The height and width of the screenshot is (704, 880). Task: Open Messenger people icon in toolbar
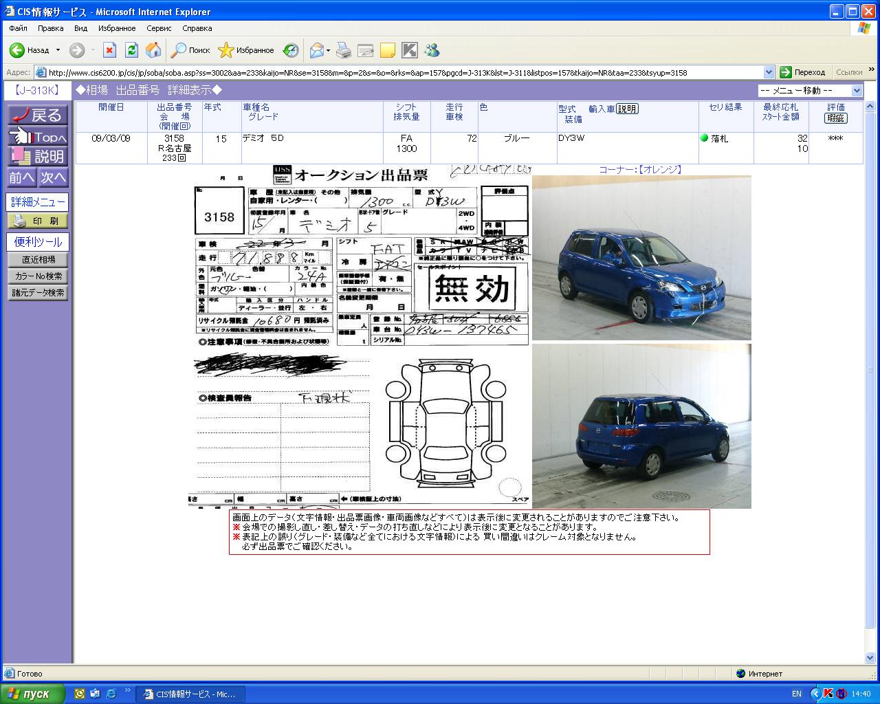coord(432,50)
